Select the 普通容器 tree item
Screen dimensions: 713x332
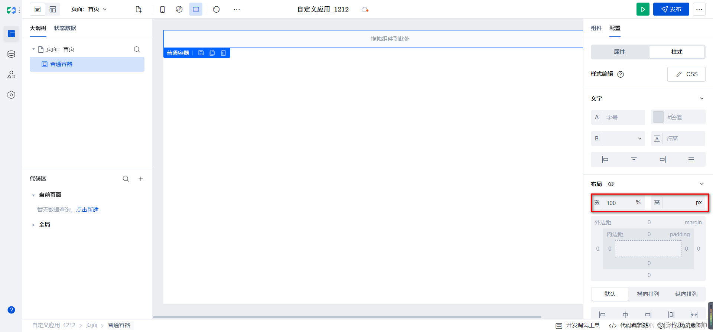tap(87, 64)
